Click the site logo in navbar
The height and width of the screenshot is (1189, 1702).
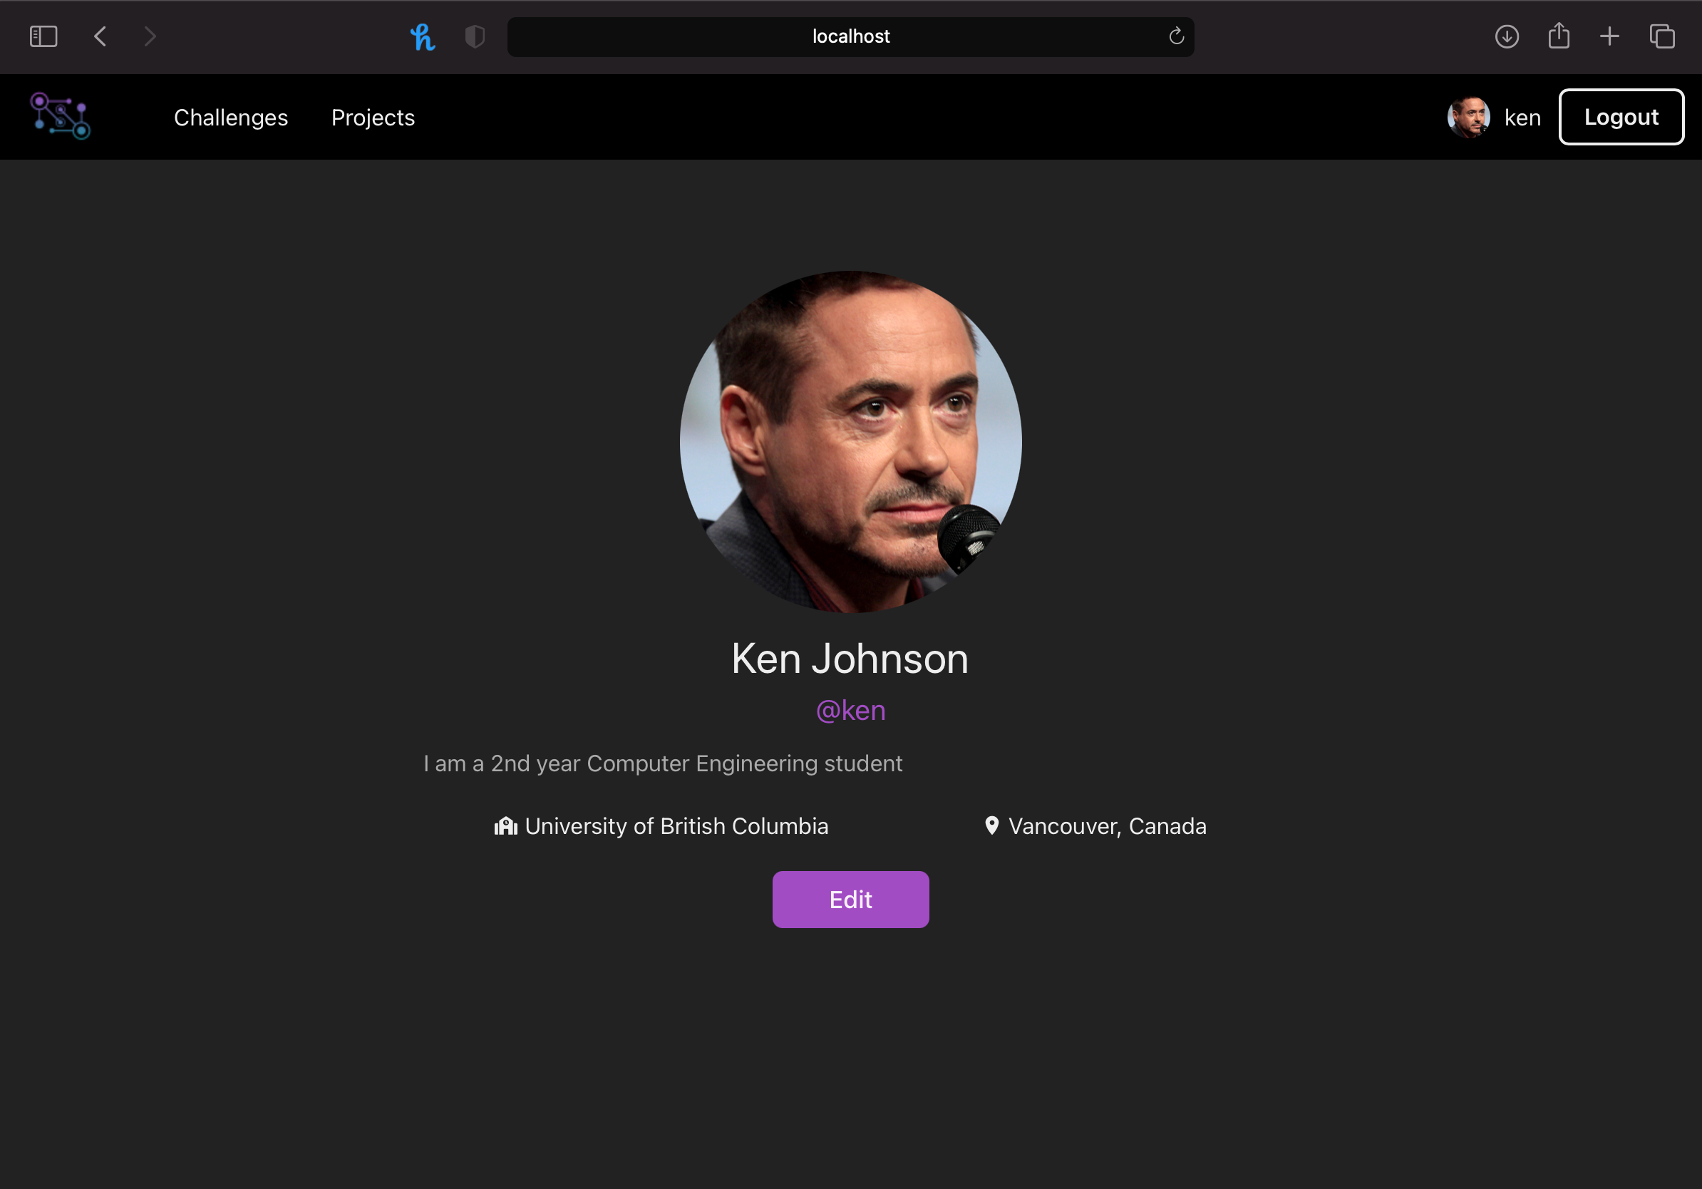tap(60, 116)
